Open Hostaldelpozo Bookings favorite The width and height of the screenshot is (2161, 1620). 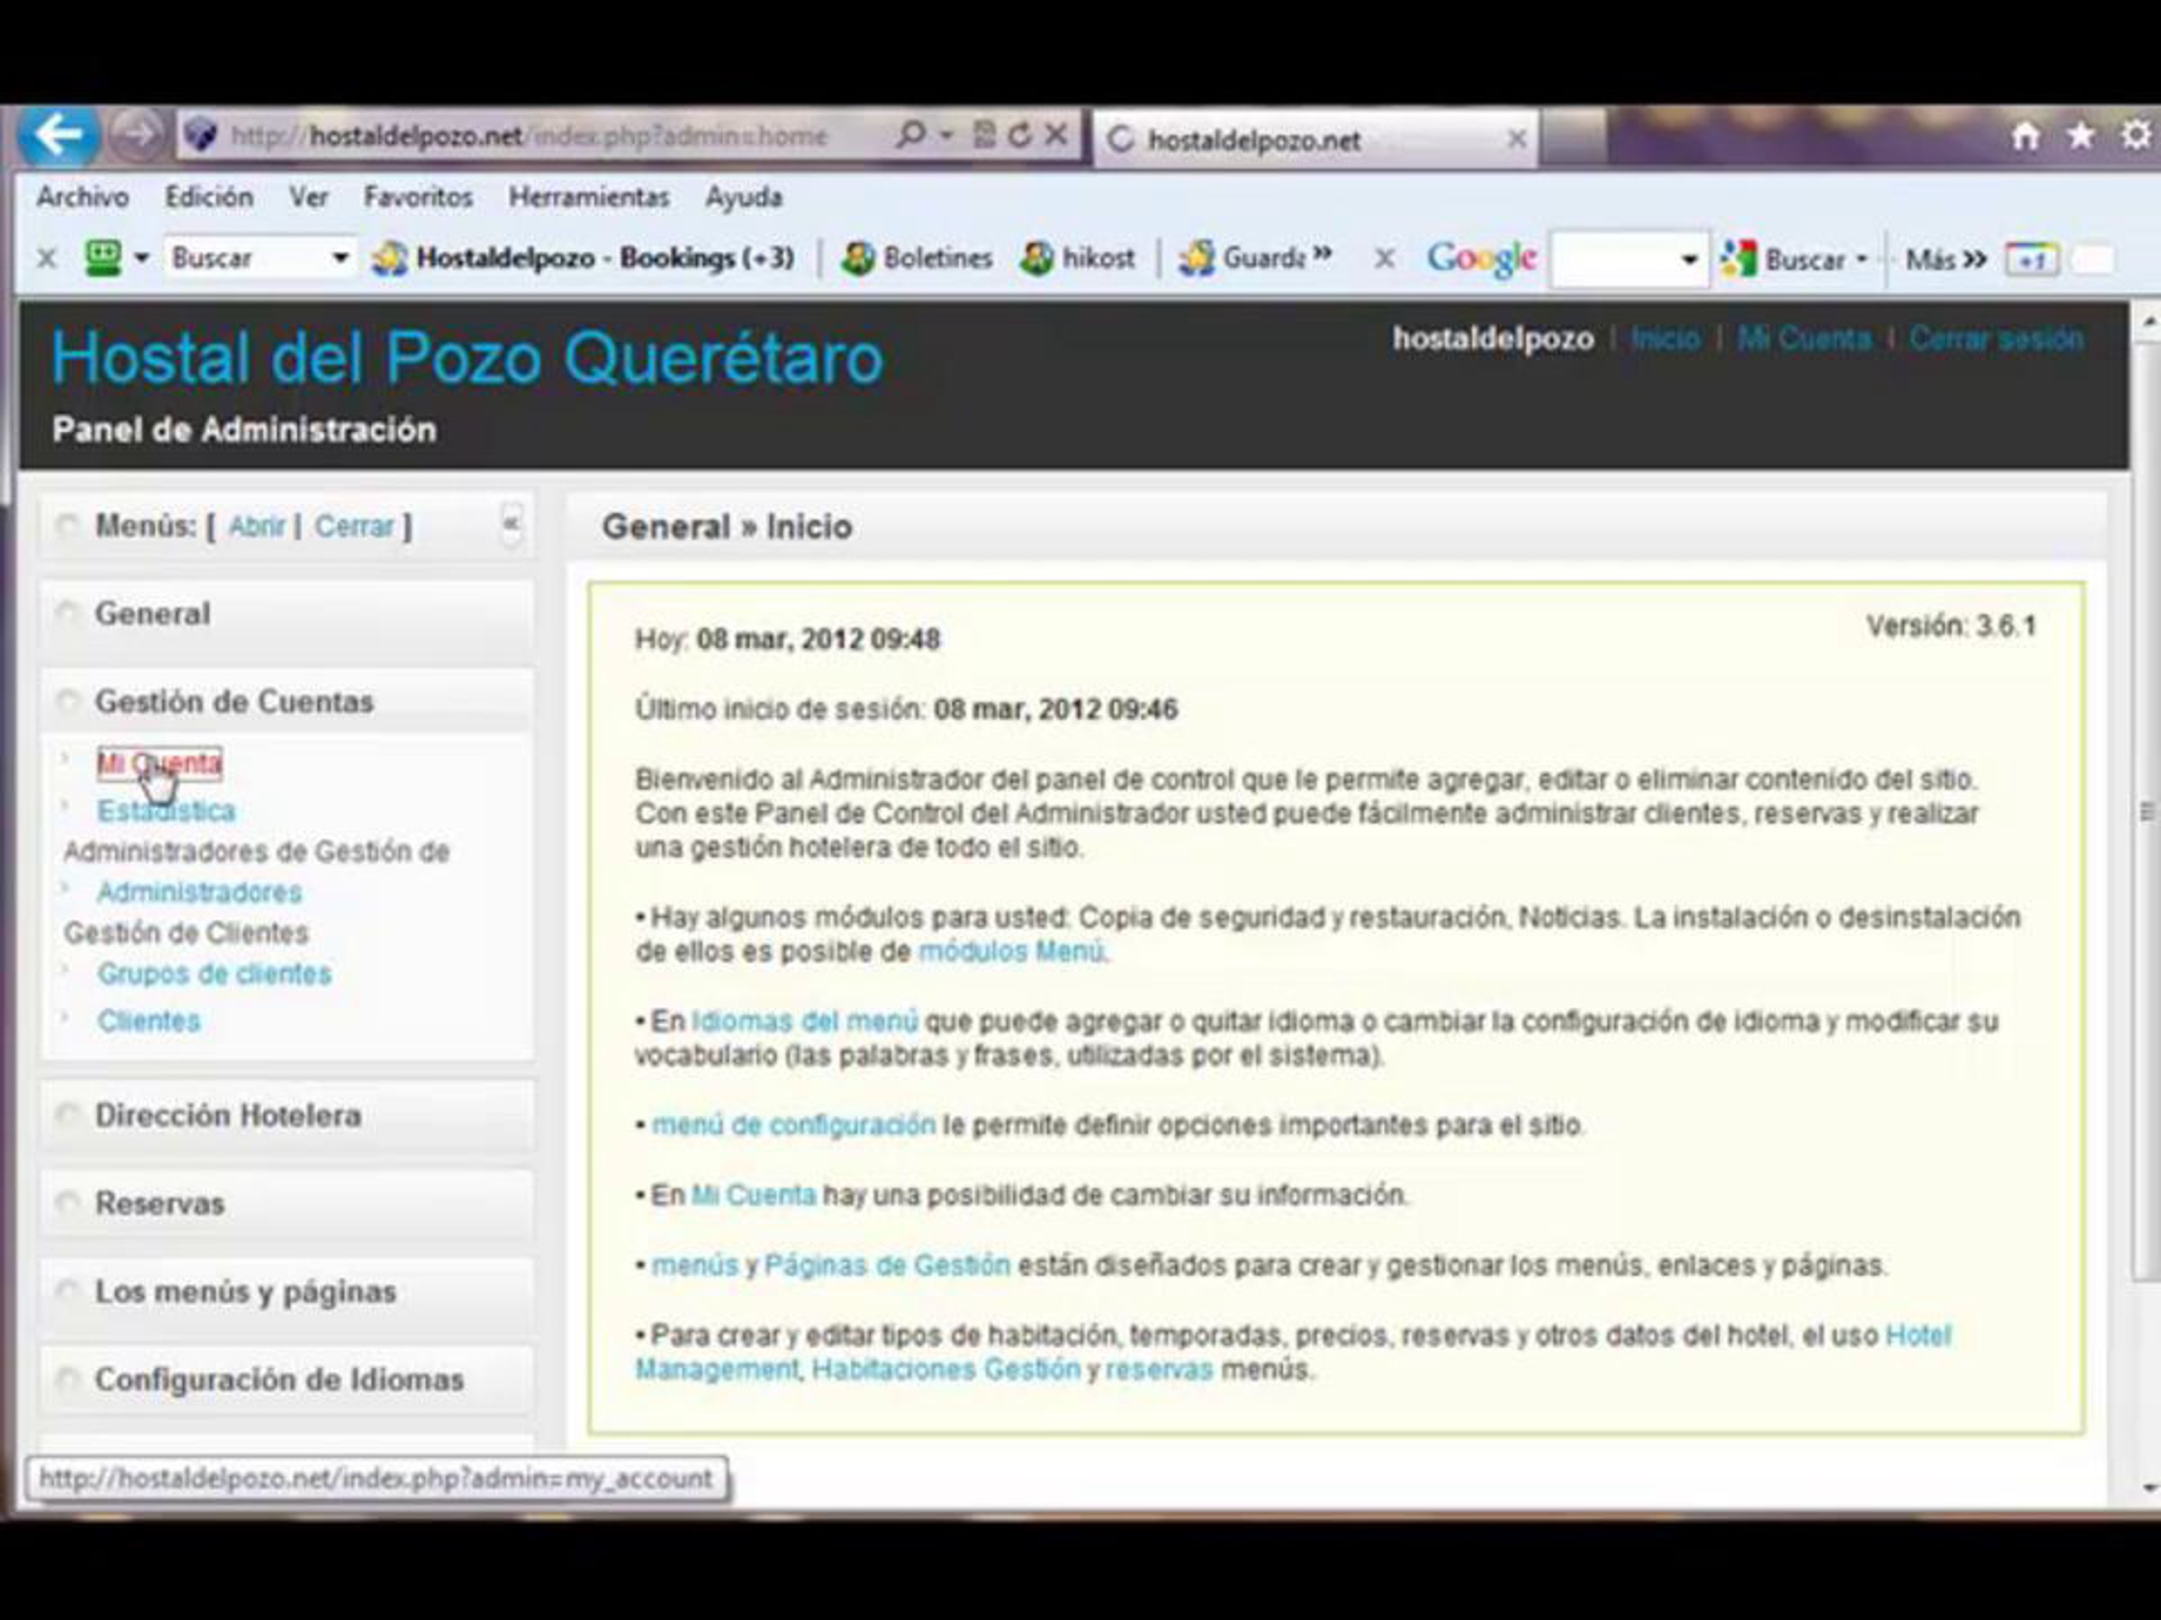pos(584,257)
